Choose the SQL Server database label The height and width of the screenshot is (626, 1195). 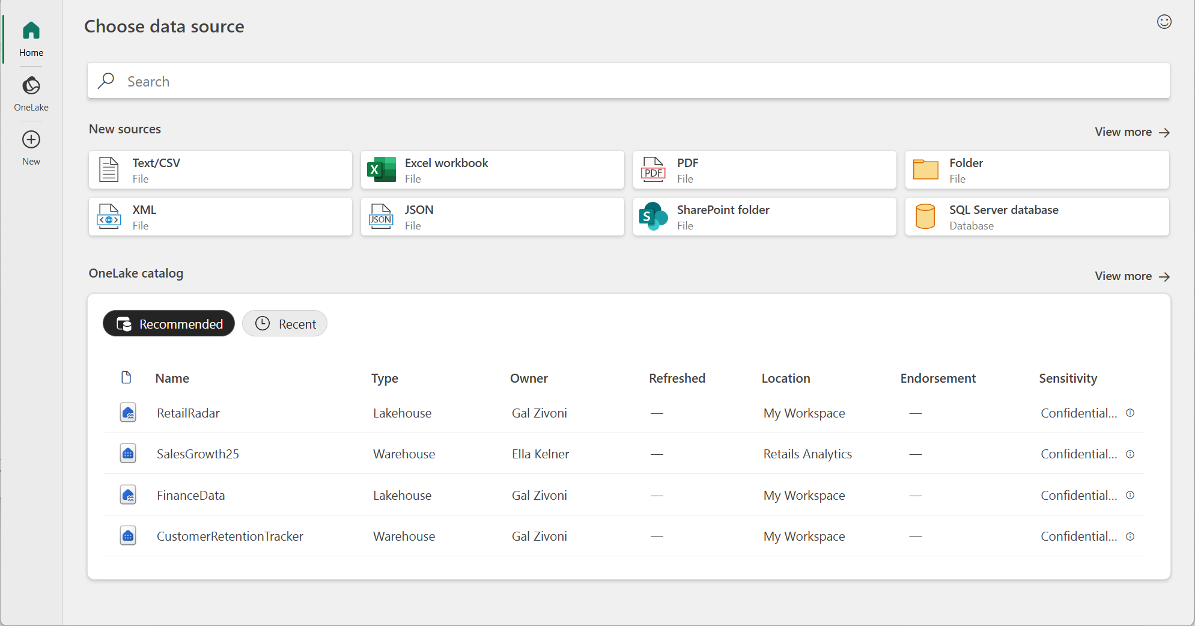click(x=1003, y=210)
